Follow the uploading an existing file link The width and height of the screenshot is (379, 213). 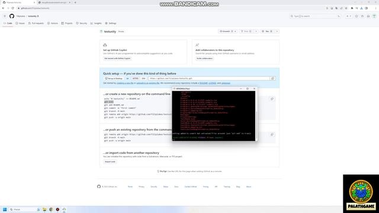click(x=148, y=83)
